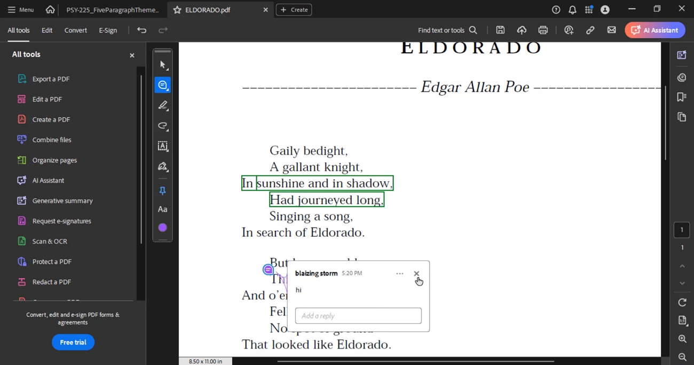Viewport: 694px width, 365px height.
Task: Click the pin toolbar icon
Action: point(163,191)
